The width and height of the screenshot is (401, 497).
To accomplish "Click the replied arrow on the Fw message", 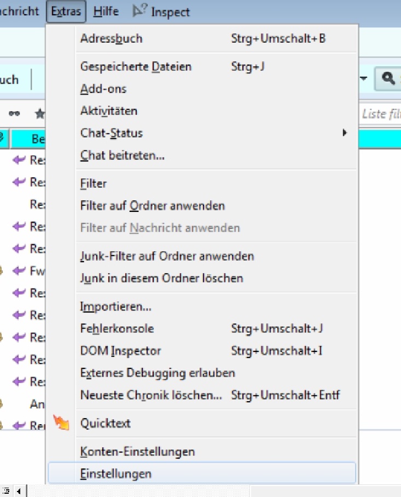I will pos(20,270).
